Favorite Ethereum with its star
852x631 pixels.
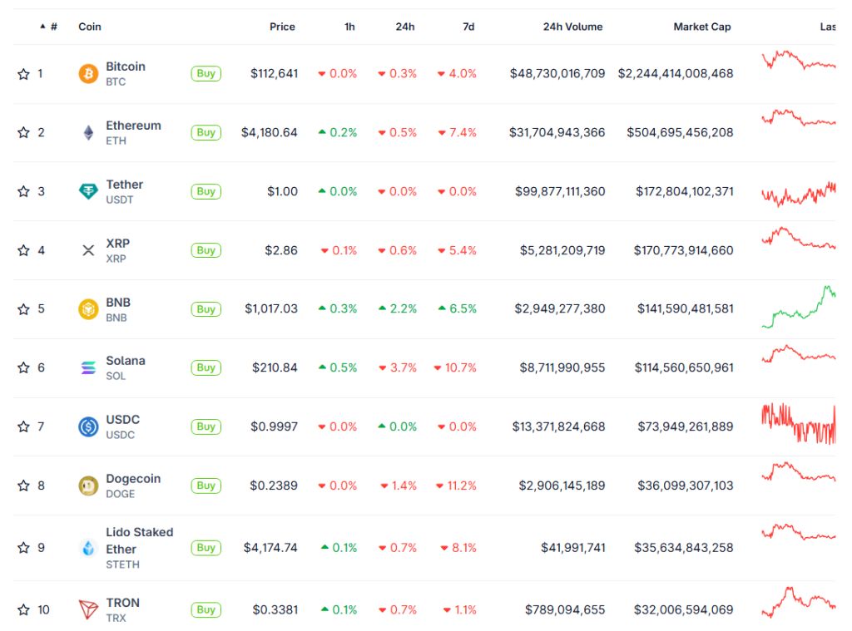23,132
